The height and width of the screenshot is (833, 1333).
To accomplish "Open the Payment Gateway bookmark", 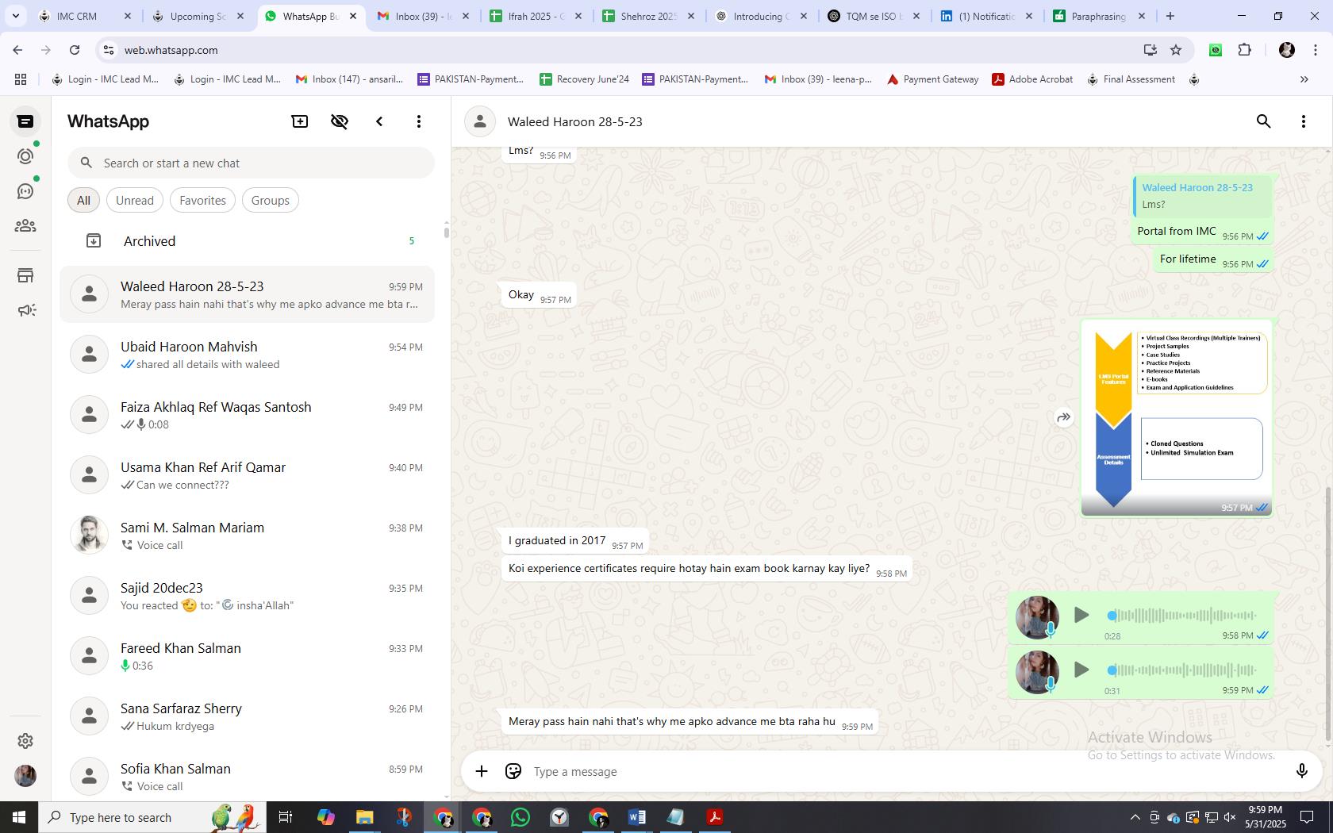I will pos(932,79).
